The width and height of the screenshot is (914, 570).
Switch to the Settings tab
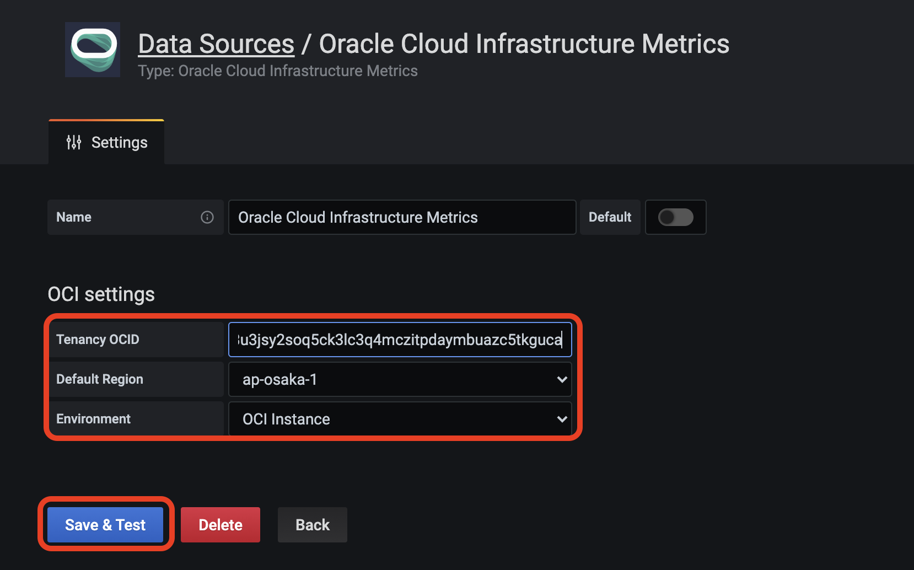(107, 142)
